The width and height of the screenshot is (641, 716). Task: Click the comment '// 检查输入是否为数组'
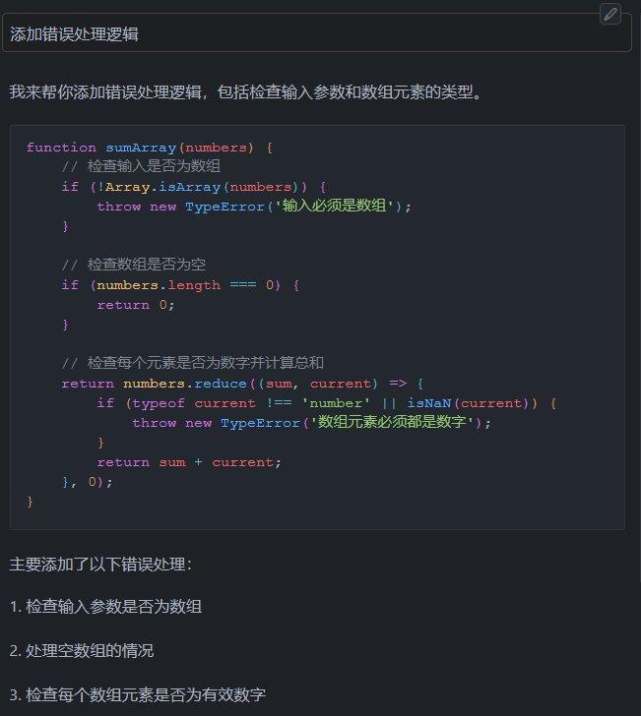(x=141, y=166)
